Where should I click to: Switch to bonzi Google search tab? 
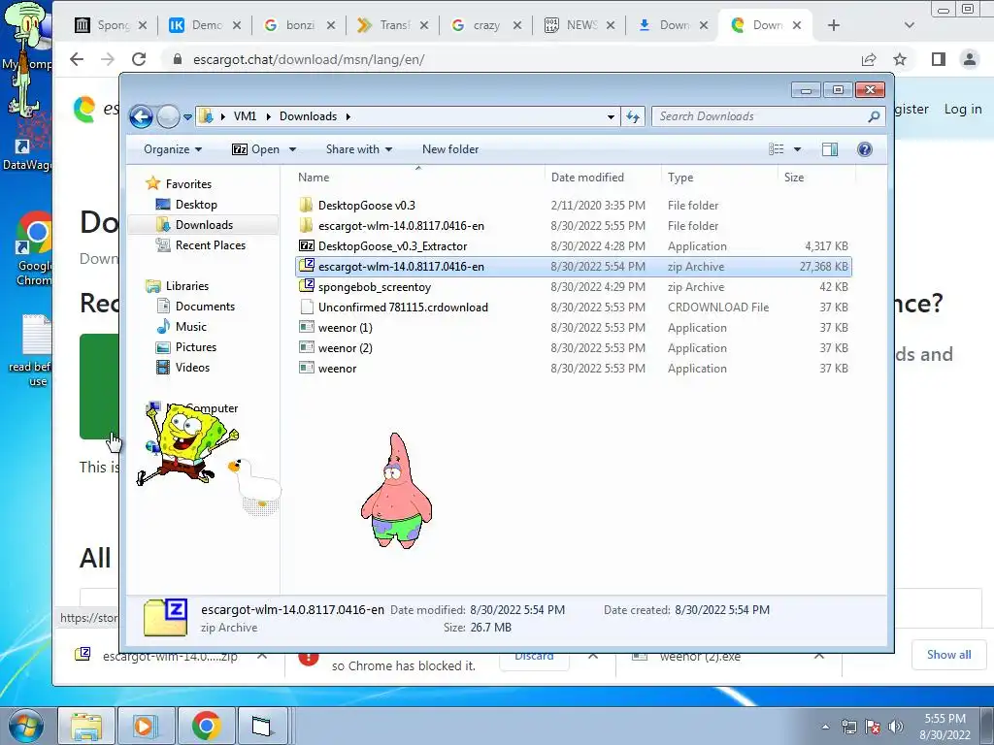299,25
